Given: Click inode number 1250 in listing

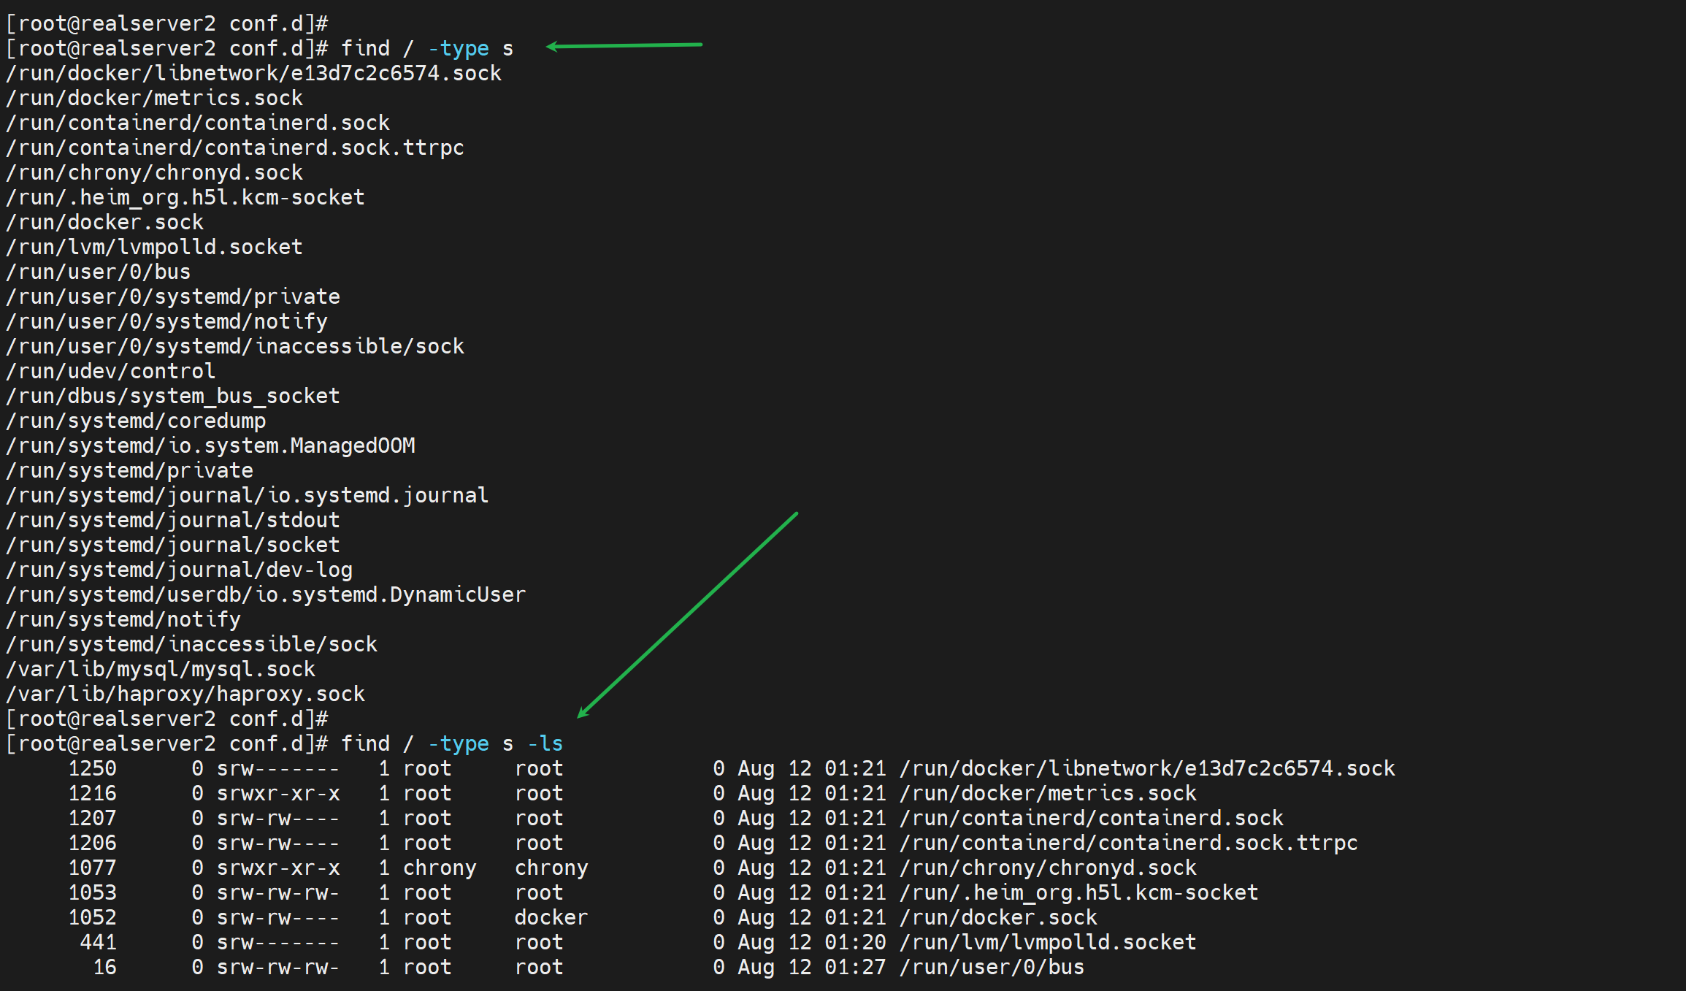Looking at the screenshot, I should point(92,768).
